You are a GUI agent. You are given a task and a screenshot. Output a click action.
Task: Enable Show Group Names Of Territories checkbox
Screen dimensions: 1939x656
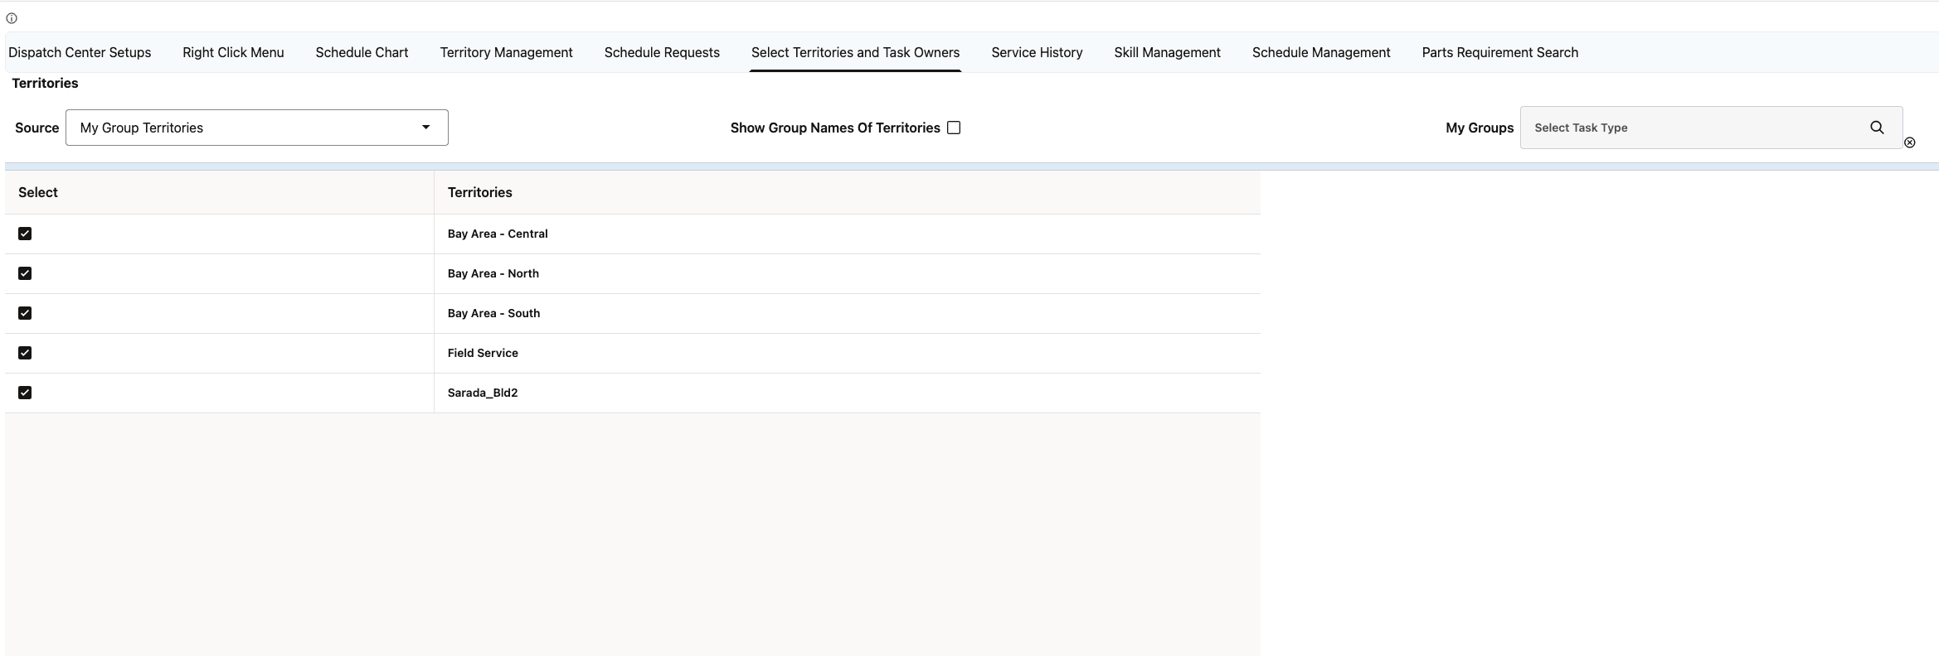coord(954,128)
